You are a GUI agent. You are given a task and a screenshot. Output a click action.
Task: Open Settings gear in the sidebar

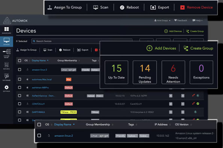pyautogui.click(x=6, y=89)
